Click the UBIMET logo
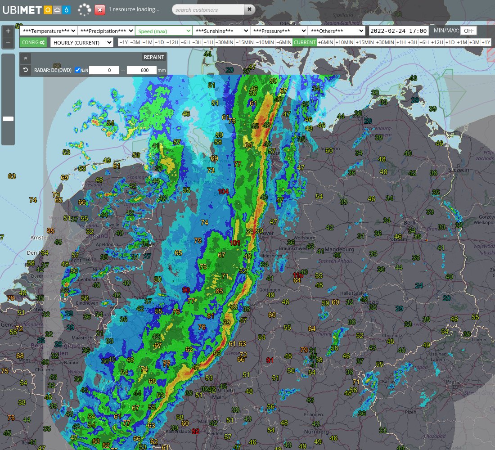The width and height of the screenshot is (495, 450). pyautogui.click(x=22, y=10)
